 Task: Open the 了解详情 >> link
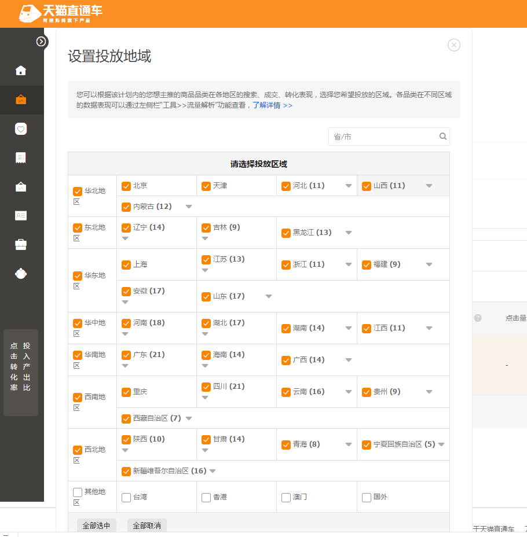click(272, 105)
